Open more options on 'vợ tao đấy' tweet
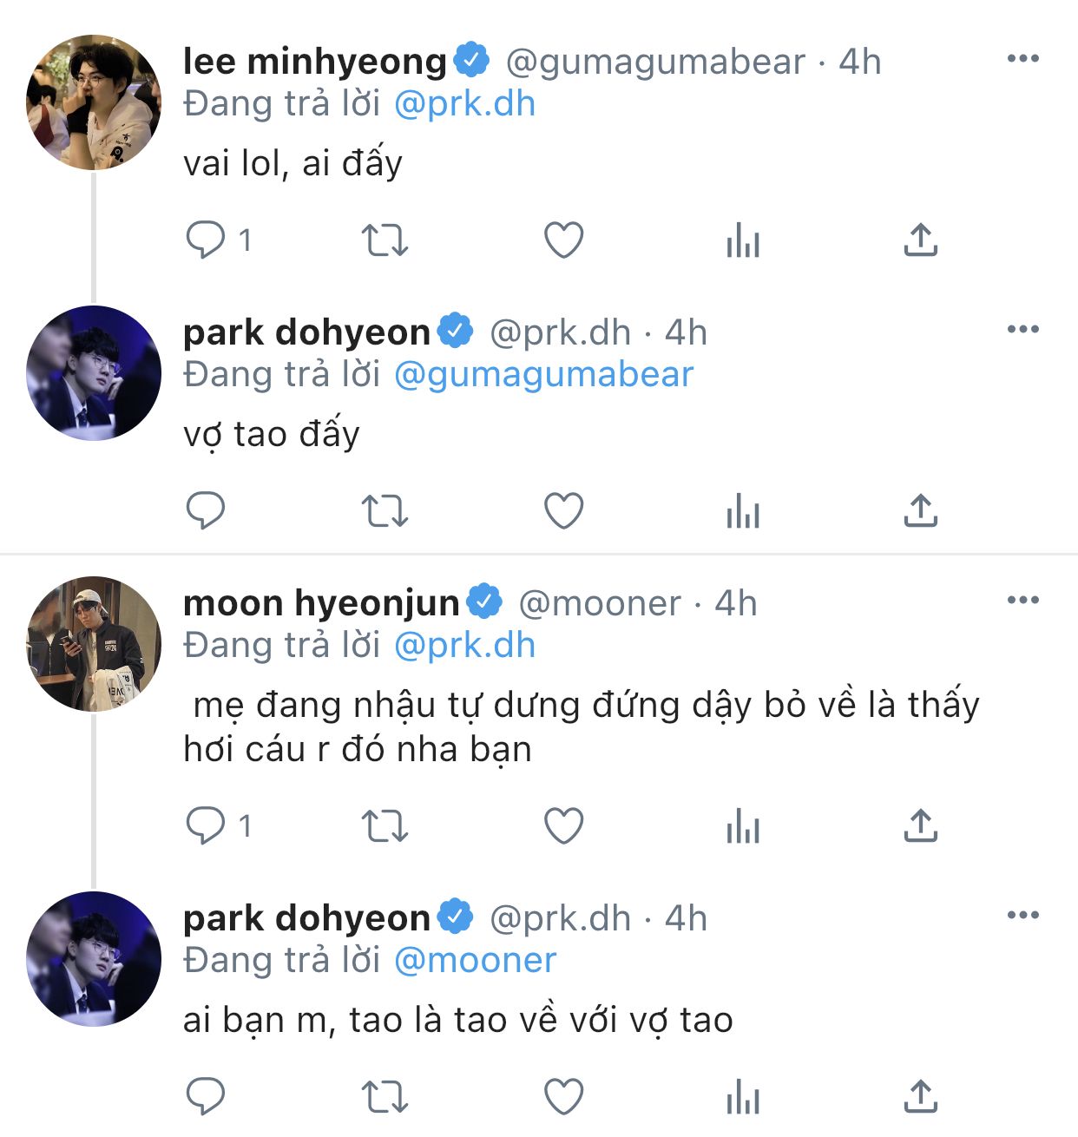This screenshot has width=1078, height=1137. pos(1022,330)
